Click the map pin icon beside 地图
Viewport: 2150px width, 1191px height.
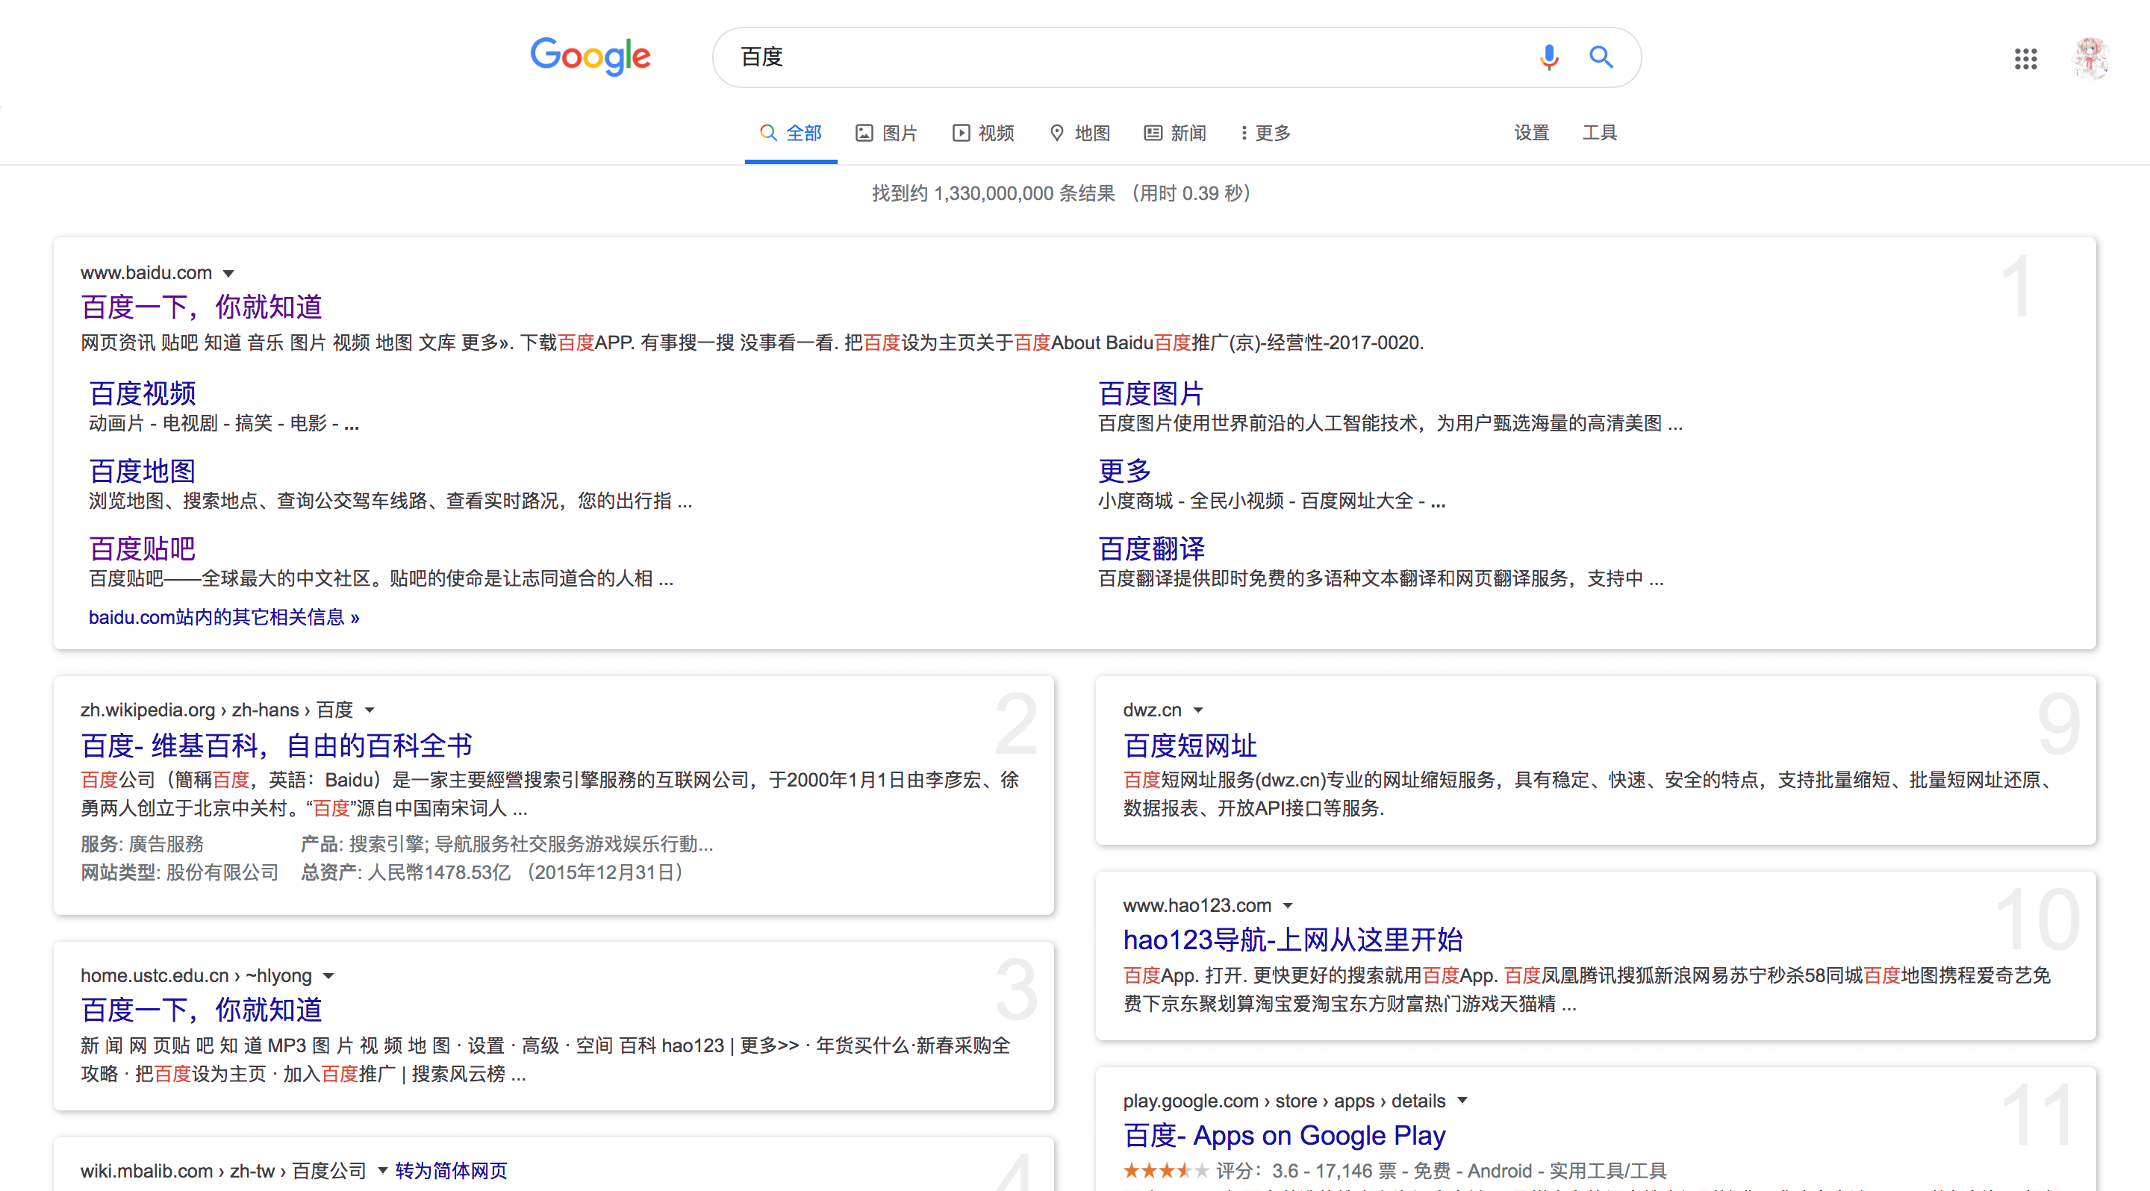point(1056,133)
